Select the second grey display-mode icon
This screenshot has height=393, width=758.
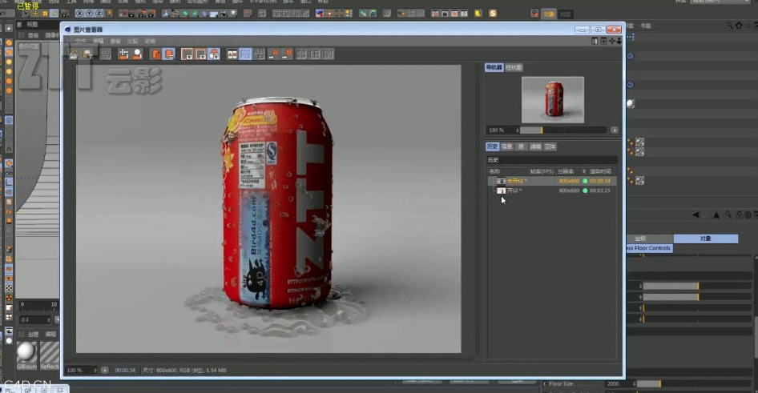(x=200, y=54)
